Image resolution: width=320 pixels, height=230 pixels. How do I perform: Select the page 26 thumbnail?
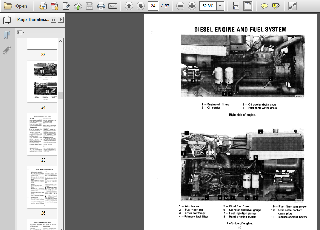coord(43,187)
